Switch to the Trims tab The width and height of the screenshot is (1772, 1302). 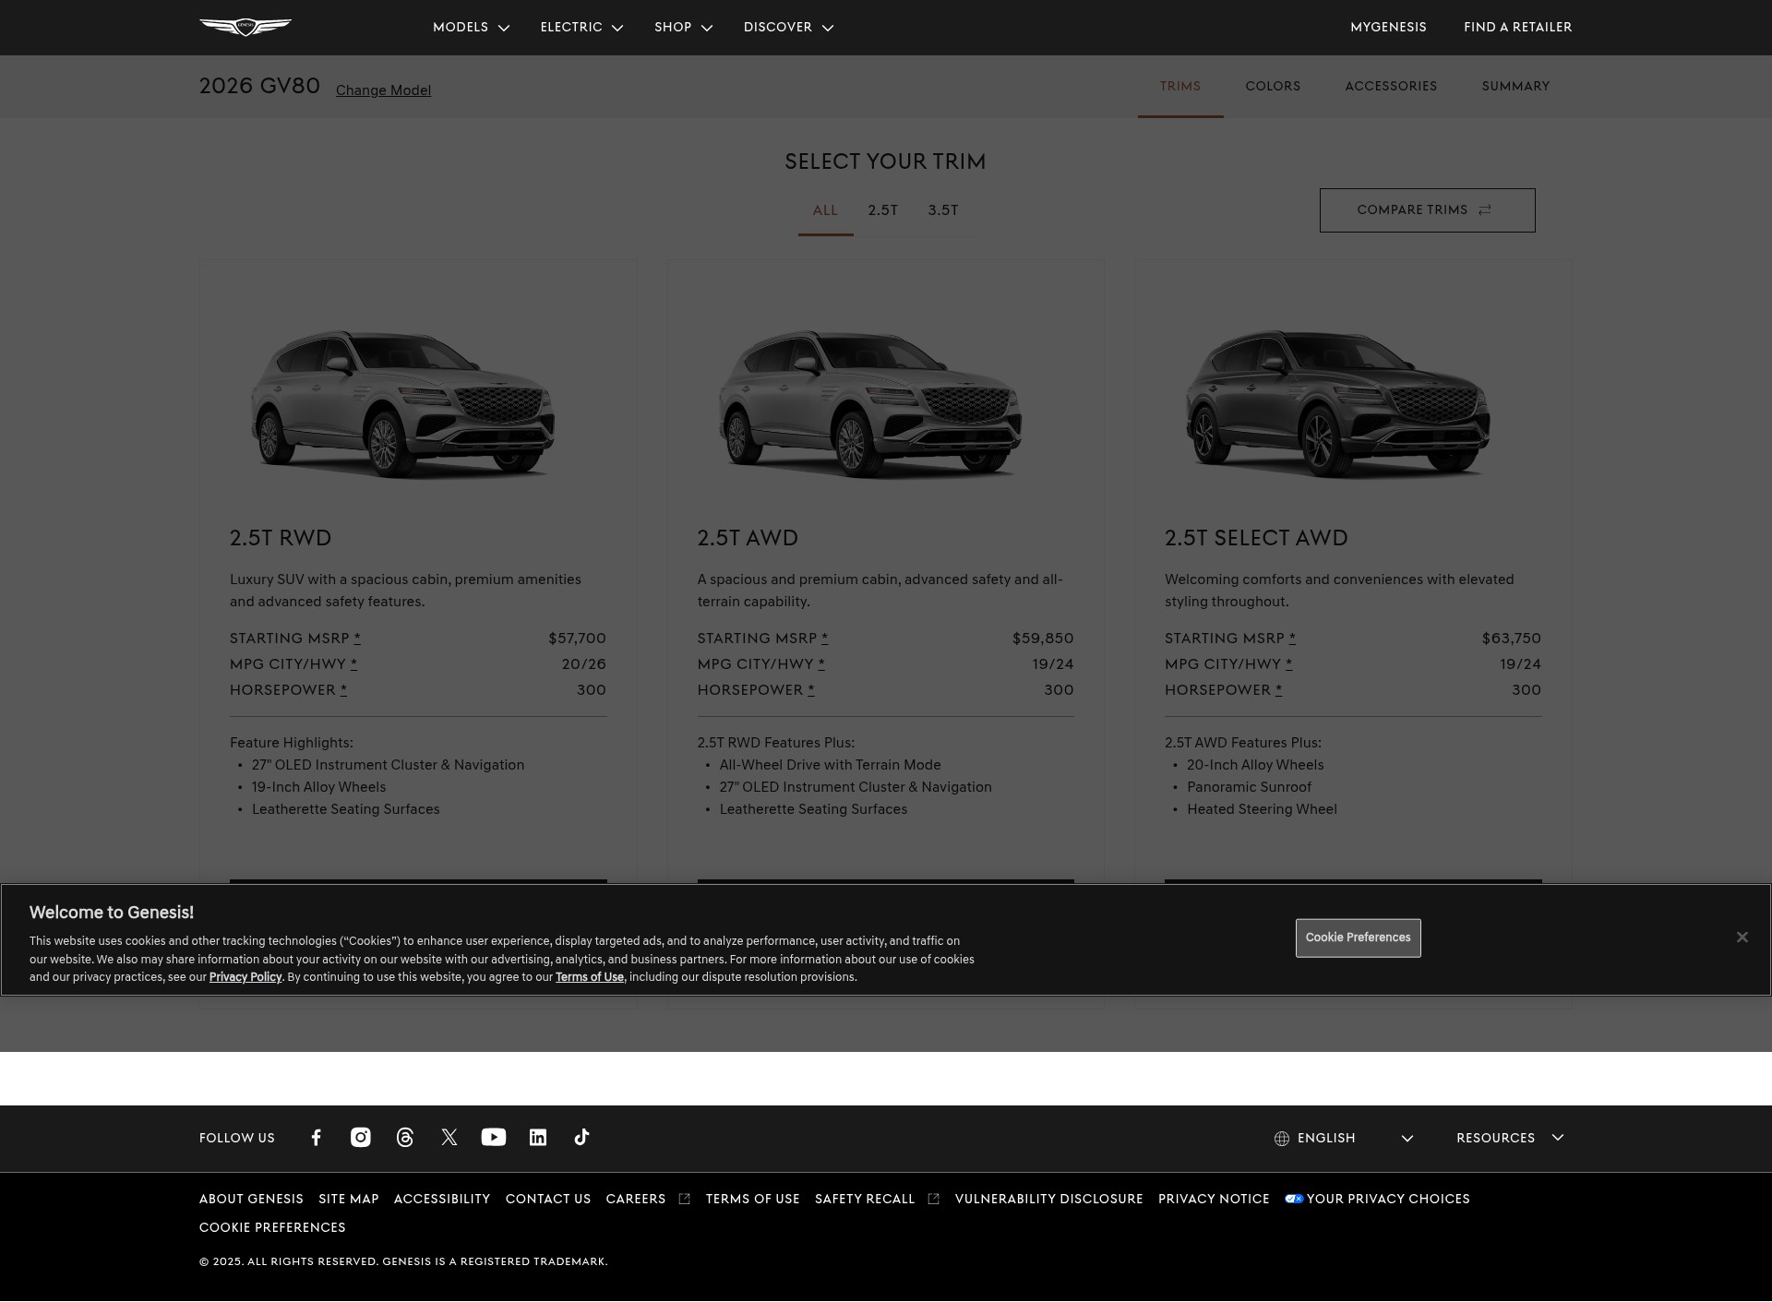click(1180, 87)
